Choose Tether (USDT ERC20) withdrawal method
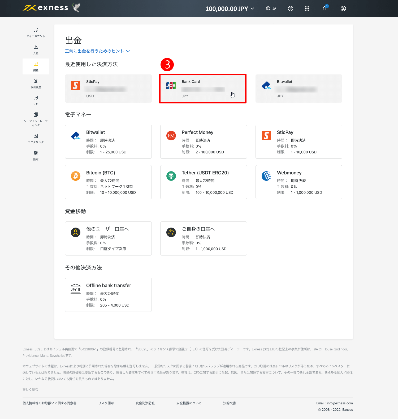 (204, 182)
